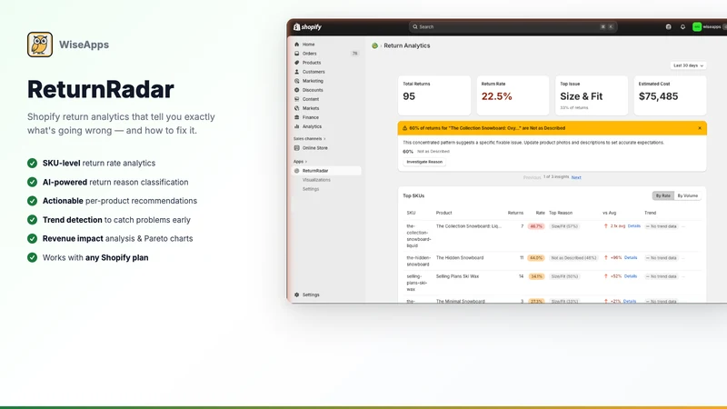
Task: Click the Shopify logo in the top bar
Action: tap(307, 27)
